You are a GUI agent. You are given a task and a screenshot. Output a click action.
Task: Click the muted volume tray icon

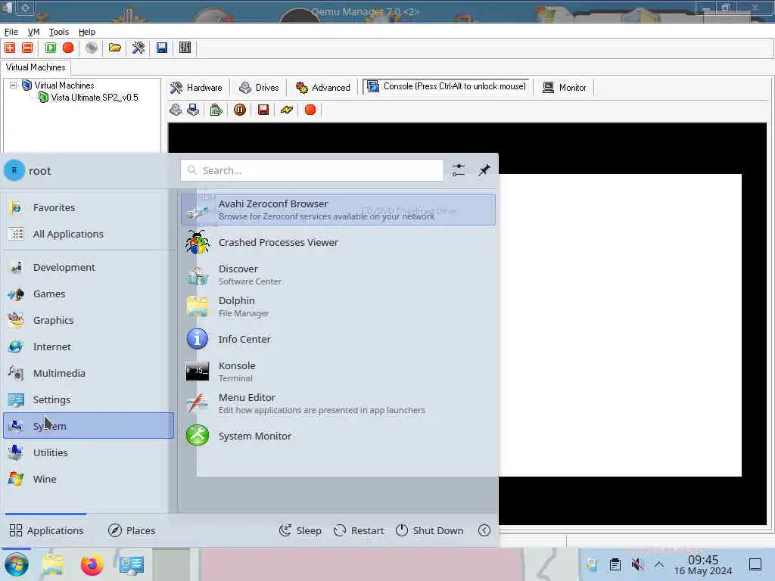click(637, 564)
